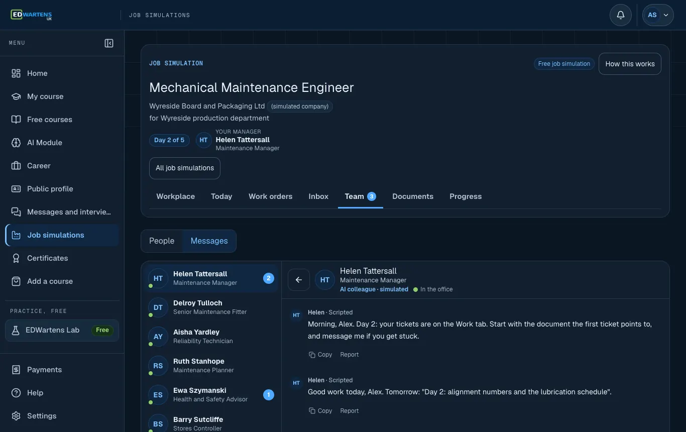Switch to the Today tab
The height and width of the screenshot is (432, 686).
[x=221, y=196]
